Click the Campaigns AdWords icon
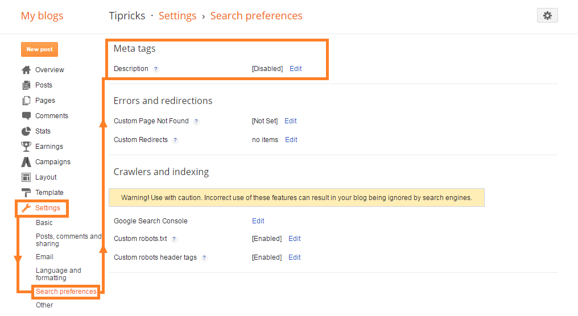 (x=26, y=162)
